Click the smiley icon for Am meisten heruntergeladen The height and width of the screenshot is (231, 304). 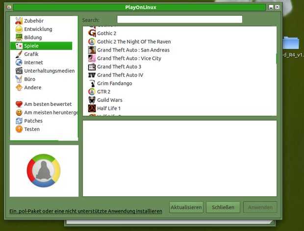tap(19, 112)
